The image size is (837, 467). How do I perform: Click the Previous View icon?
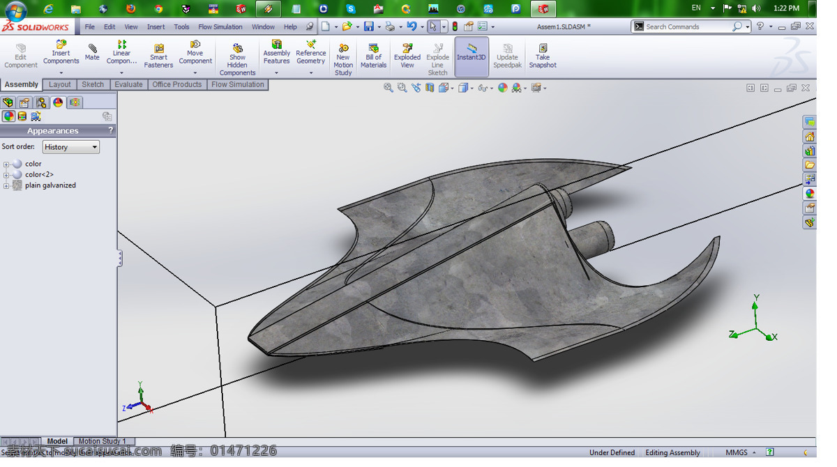point(416,88)
